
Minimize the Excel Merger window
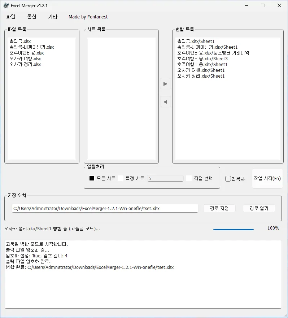point(246,6)
